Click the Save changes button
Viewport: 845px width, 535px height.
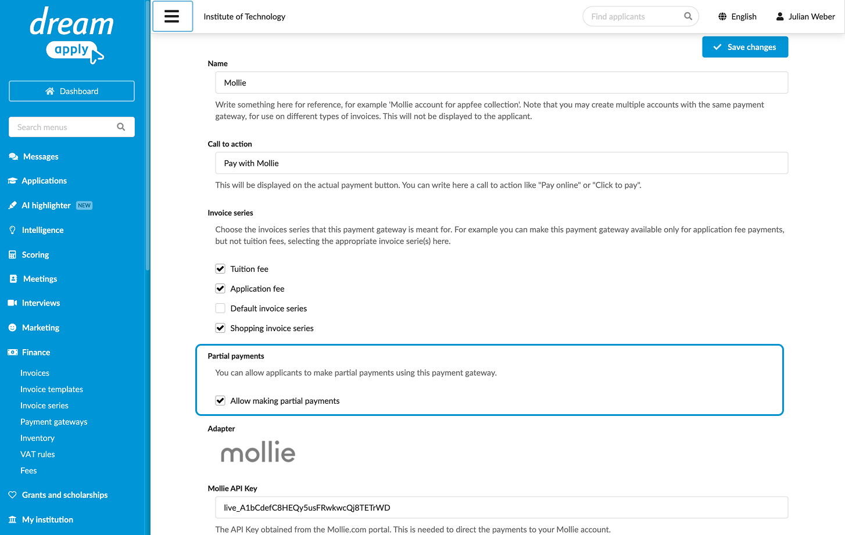pos(745,47)
